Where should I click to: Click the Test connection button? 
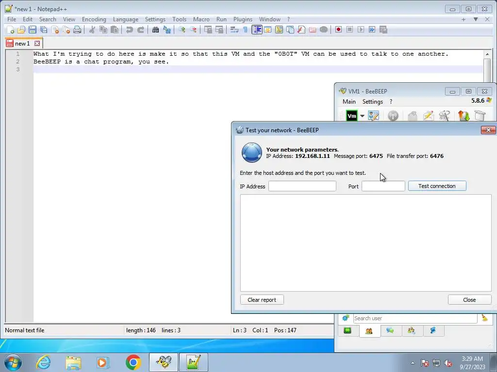tap(437, 186)
